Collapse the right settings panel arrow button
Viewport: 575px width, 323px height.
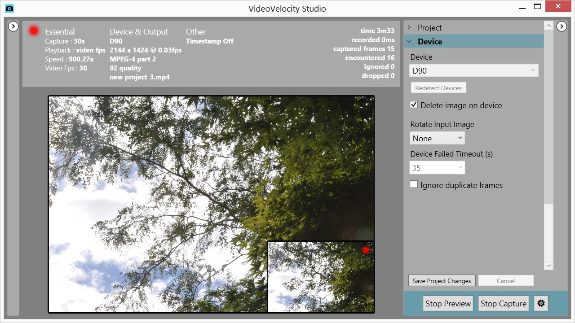pos(562,26)
